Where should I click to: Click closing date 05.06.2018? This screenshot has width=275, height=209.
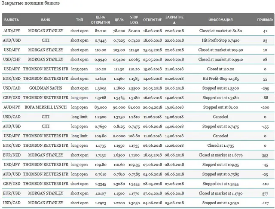174,203
